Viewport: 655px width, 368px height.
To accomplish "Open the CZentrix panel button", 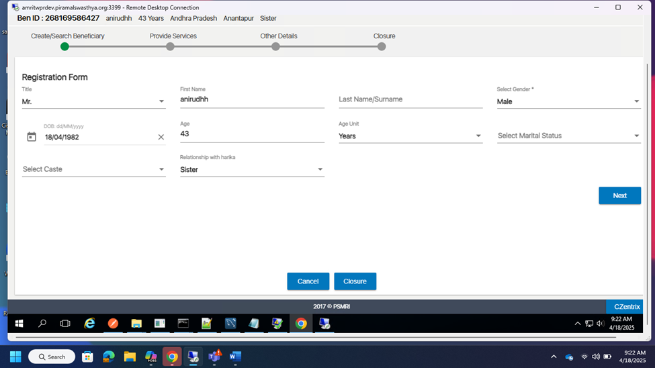I will [625, 307].
